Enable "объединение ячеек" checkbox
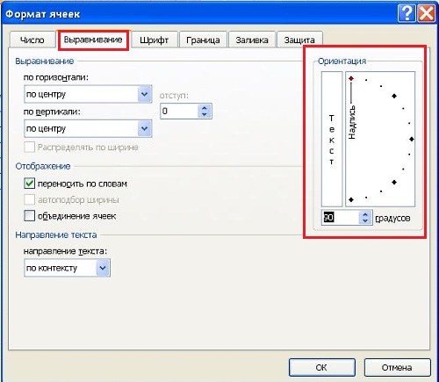 point(29,216)
